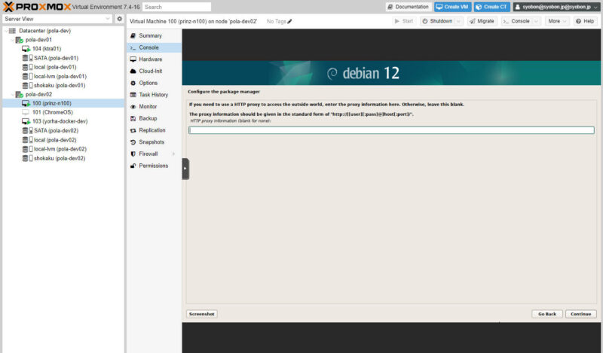
Task: Click the Documentation button
Action: click(x=408, y=7)
